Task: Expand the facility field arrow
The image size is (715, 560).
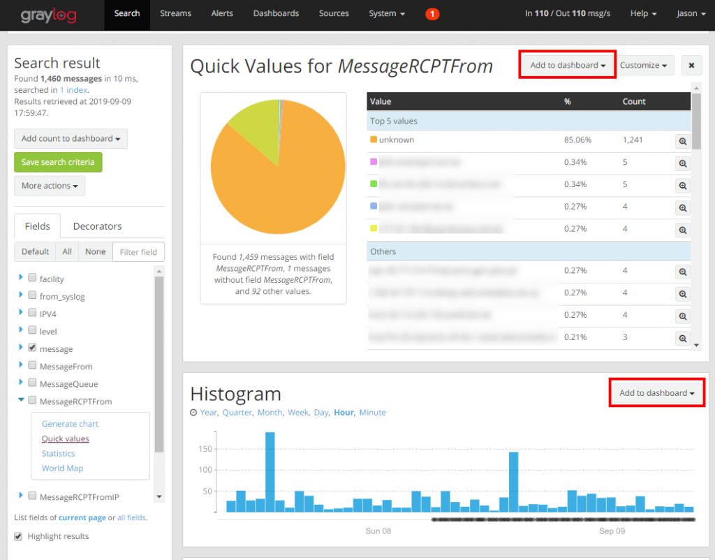Action: [x=20, y=277]
